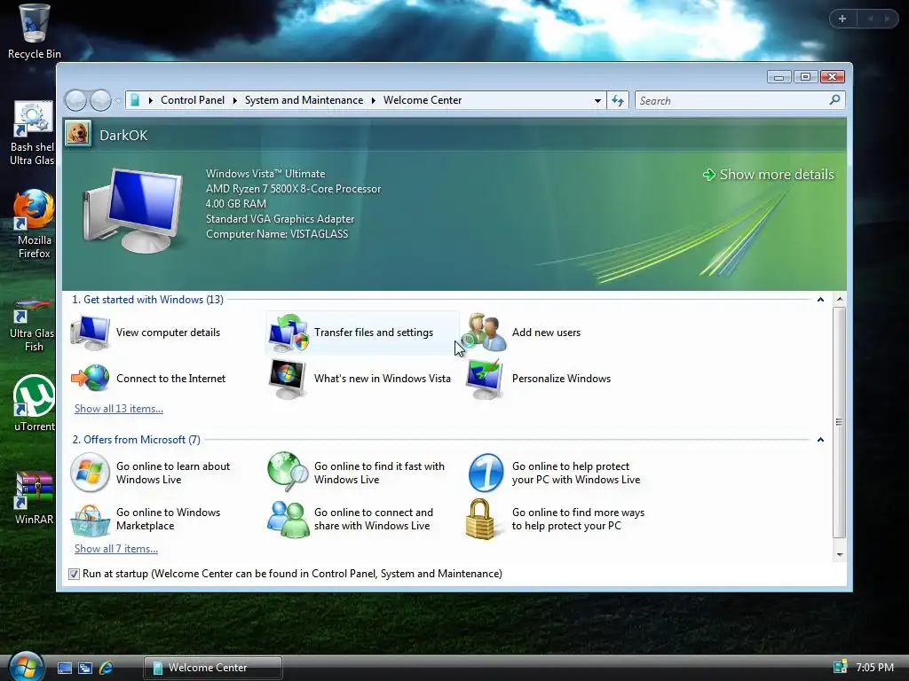Click the Control Panel breadcrumb
Viewport: 909px width, 681px height.
tap(193, 100)
